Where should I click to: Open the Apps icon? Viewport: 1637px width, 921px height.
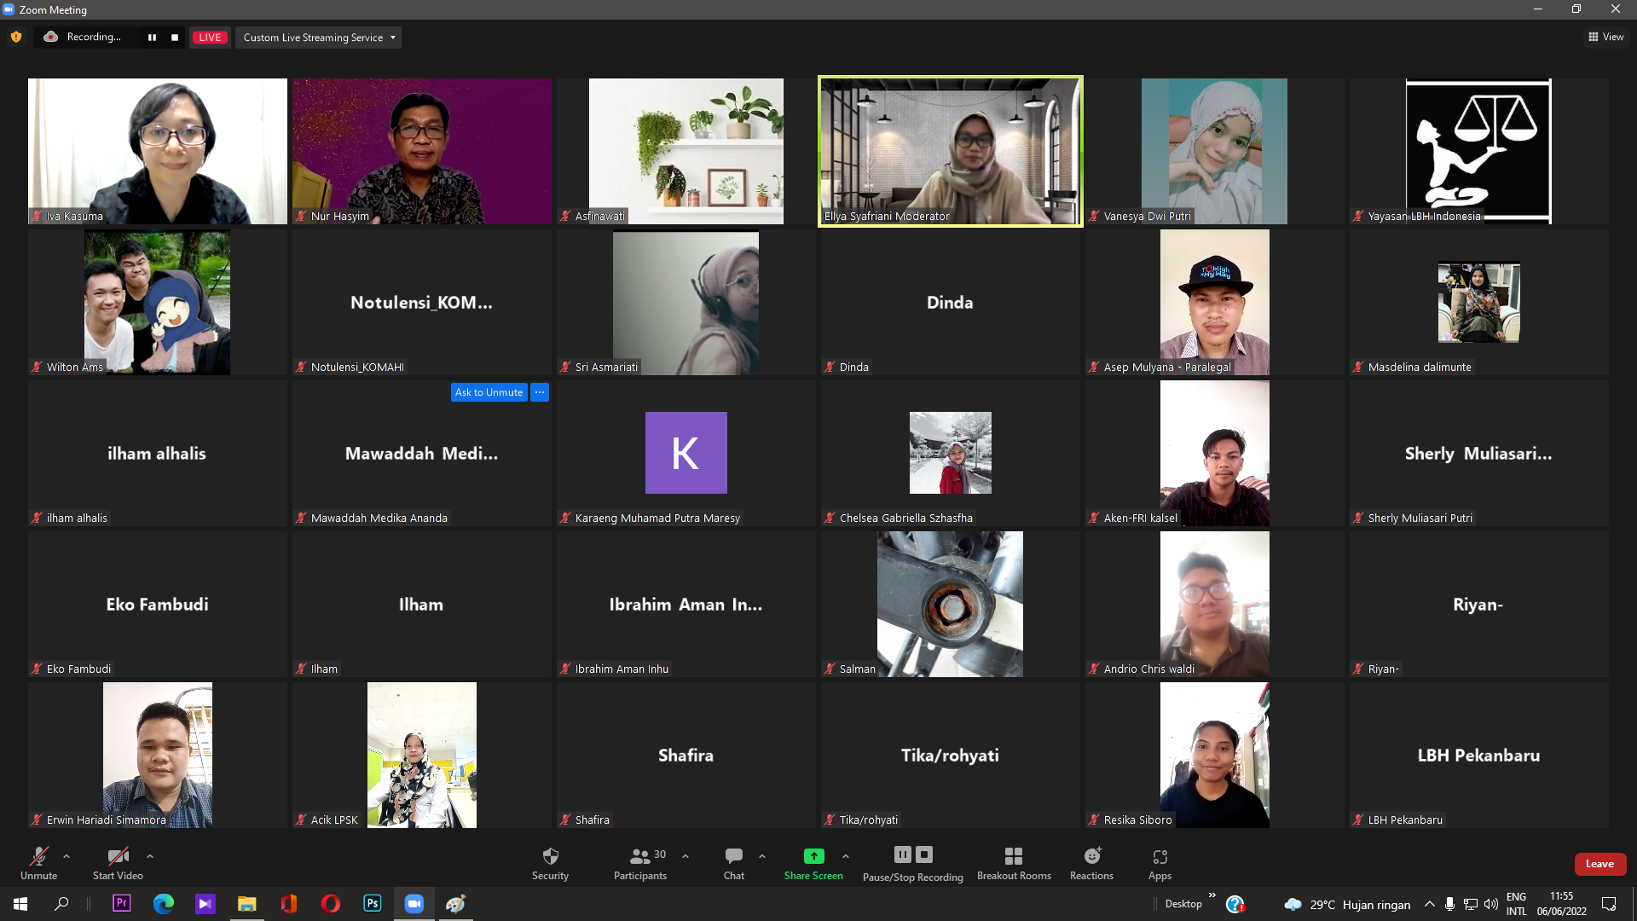pos(1160,856)
